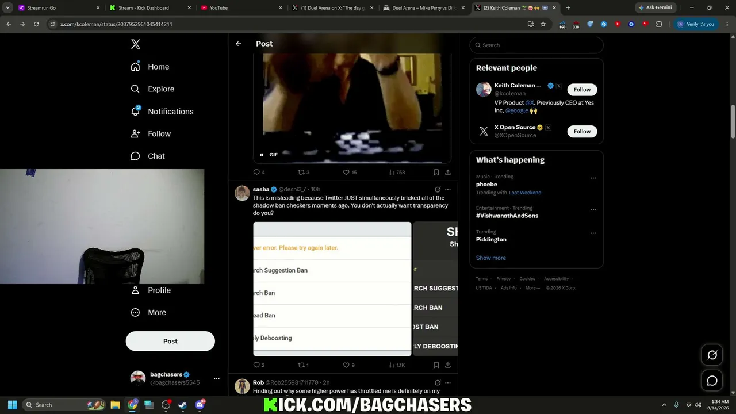The image size is (736, 414).
Task: Click Verify it's you profile button
Action: pos(696,24)
